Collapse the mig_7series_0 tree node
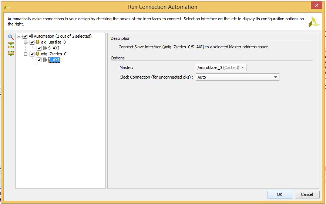This screenshot has width=326, height=204. (26, 54)
